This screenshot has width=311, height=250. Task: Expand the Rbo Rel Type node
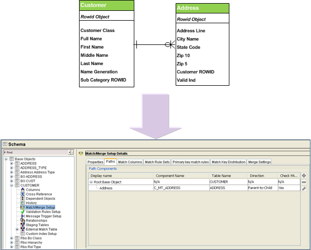(x=11, y=247)
